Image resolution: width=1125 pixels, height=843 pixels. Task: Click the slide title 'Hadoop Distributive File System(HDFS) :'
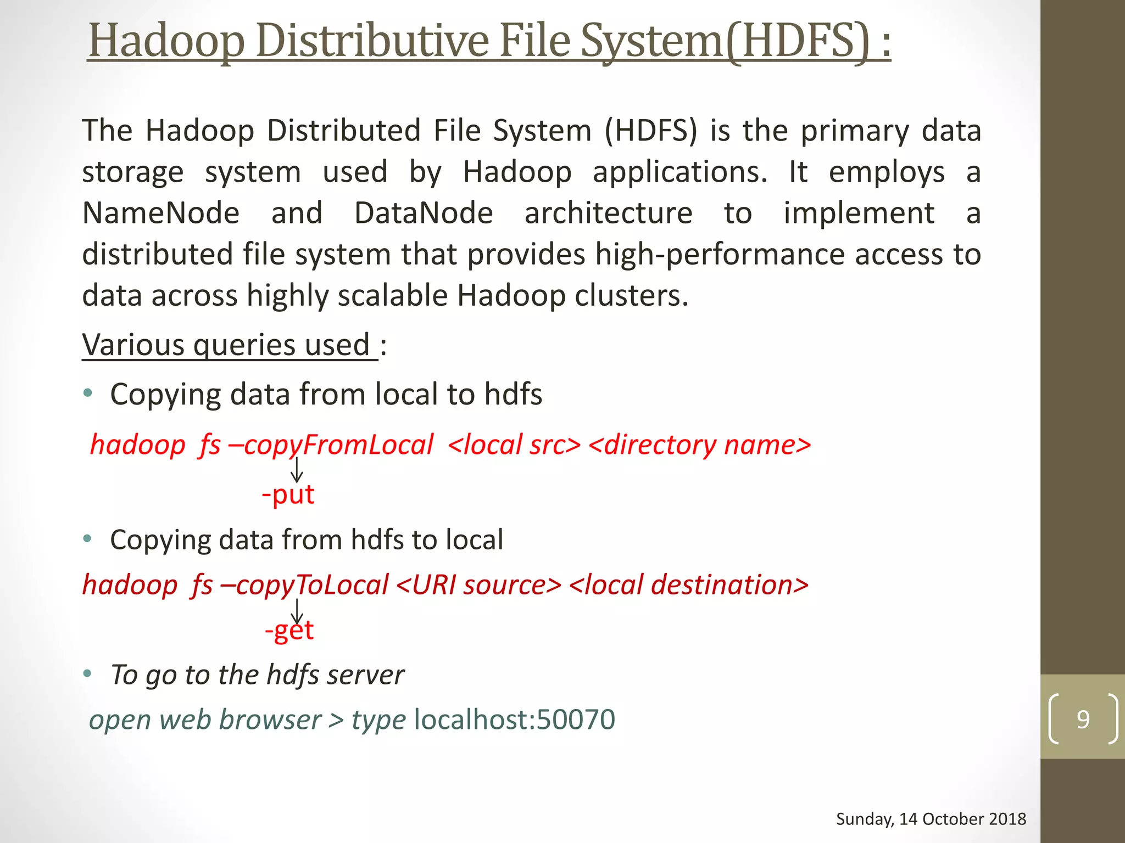[x=489, y=42]
